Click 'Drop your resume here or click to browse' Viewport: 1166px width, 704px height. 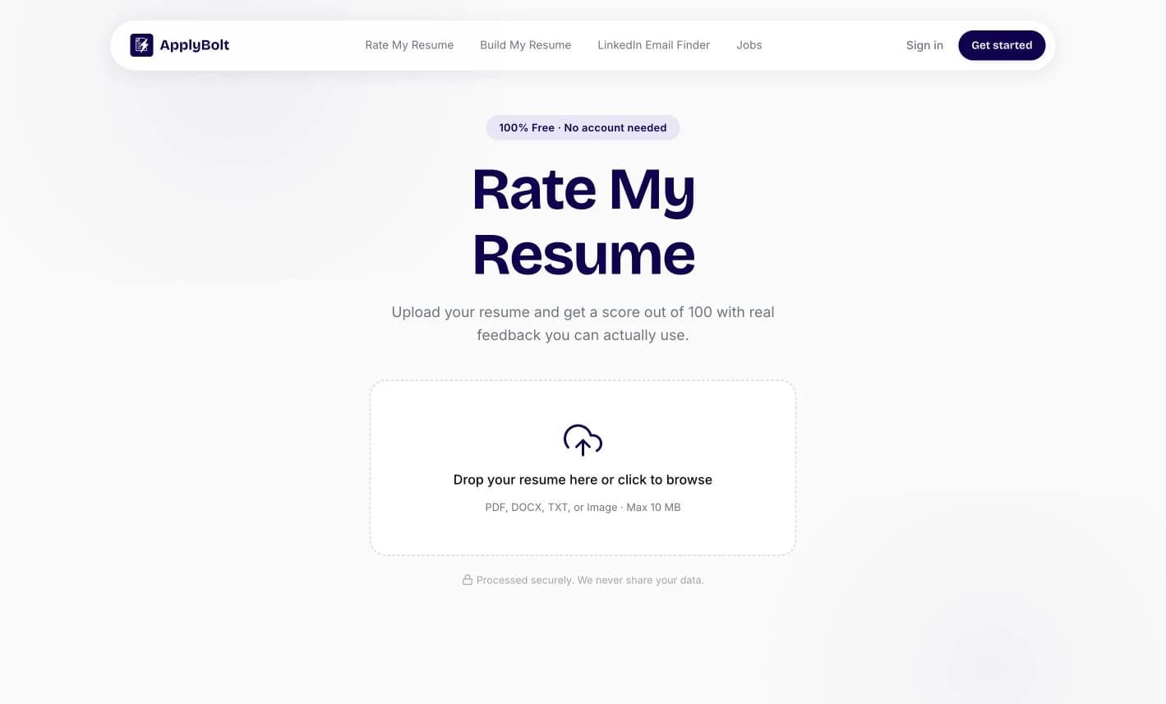pos(583,480)
